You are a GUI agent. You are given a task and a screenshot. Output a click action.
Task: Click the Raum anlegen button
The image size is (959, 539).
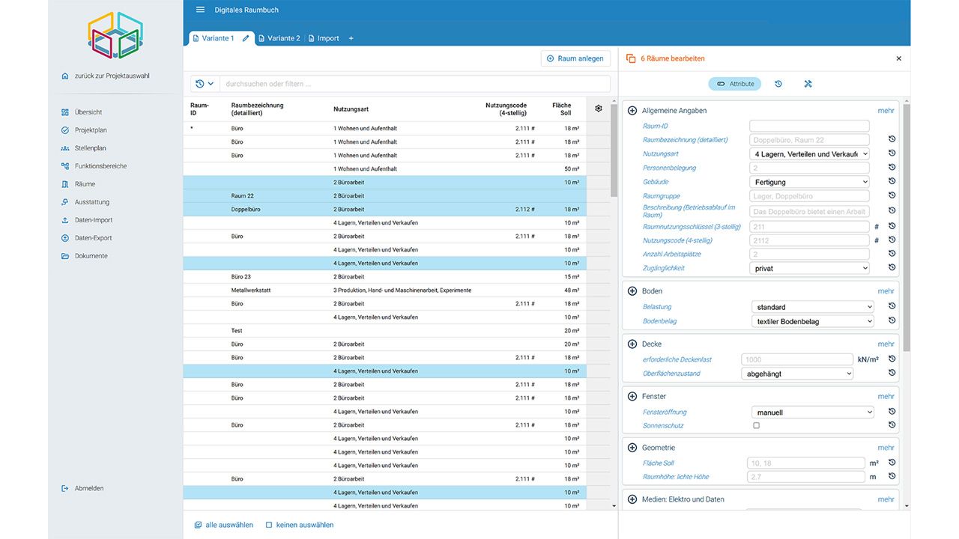coord(575,58)
